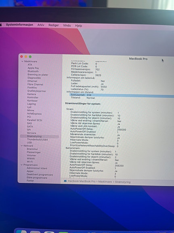Select USB in the sidebar
The height and width of the screenshot is (233, 174).
point(29,143)
